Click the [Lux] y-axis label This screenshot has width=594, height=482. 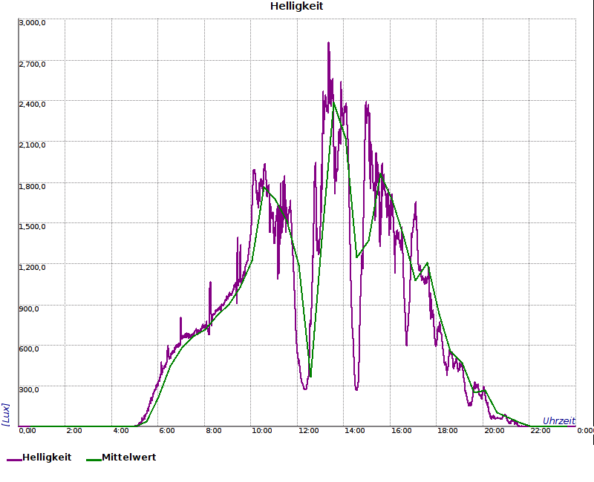[5, 415]
